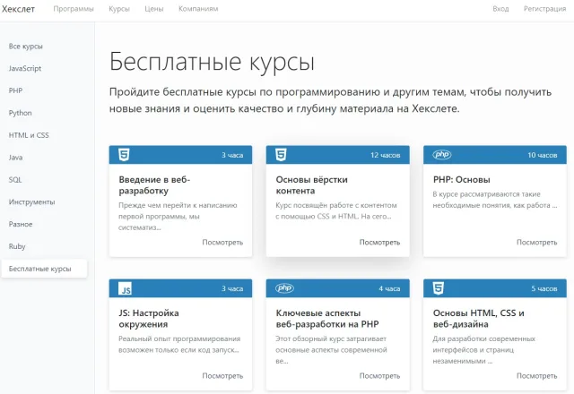Click Посмотреть on Введение в веб-разработку card
This screenshot has width=574, height=394.
click(222, 243)
